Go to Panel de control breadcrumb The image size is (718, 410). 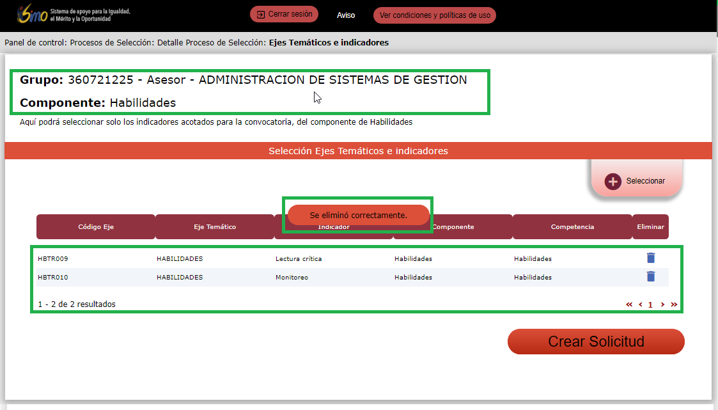[x=35, y=43]
